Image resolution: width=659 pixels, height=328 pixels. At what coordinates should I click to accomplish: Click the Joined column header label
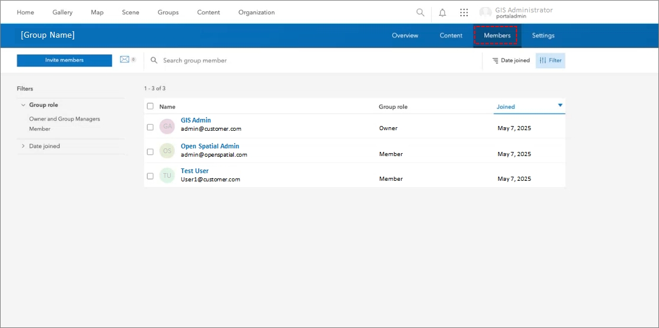506,107
